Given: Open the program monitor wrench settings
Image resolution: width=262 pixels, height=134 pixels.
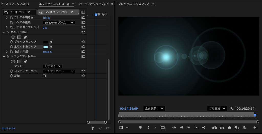Looking at the screenshot, I should pos(232,108).
